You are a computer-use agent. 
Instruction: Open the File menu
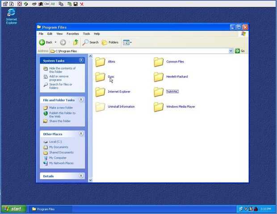(41, 34)
